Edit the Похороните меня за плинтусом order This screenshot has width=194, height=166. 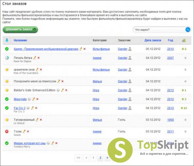(59, 81)
